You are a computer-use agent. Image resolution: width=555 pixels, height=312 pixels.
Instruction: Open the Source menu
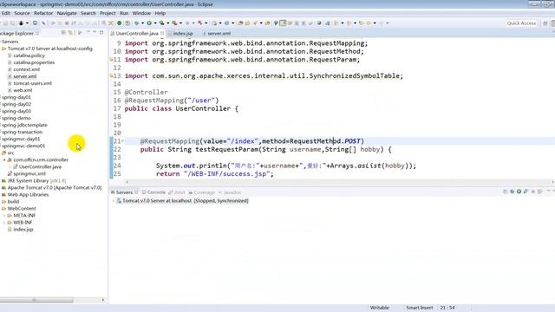[22, 13]
